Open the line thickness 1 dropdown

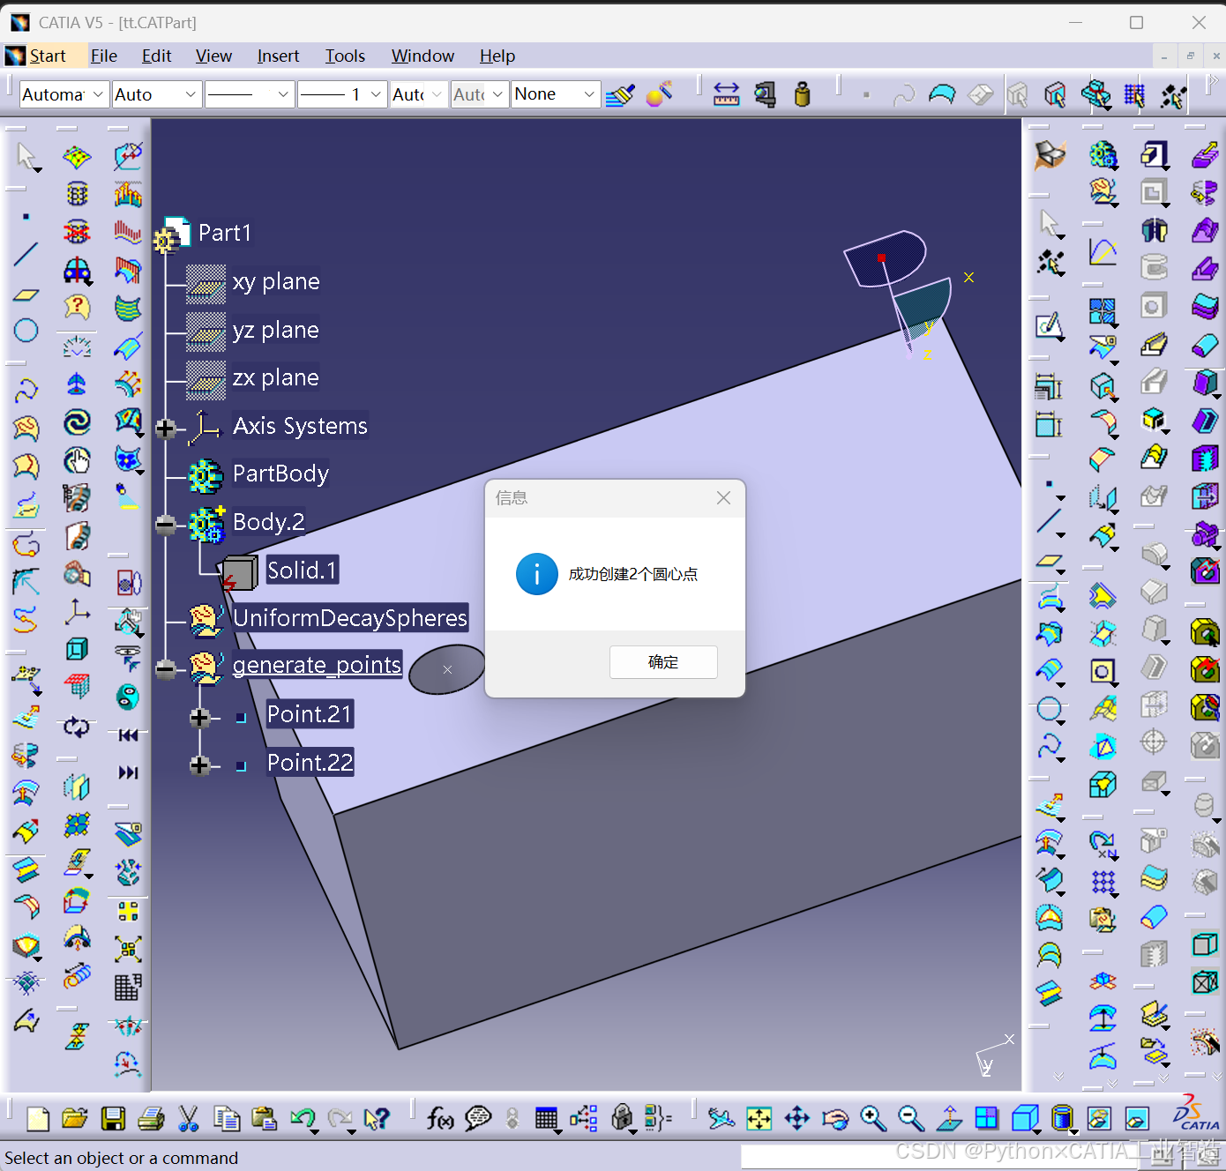click(342, 94)
